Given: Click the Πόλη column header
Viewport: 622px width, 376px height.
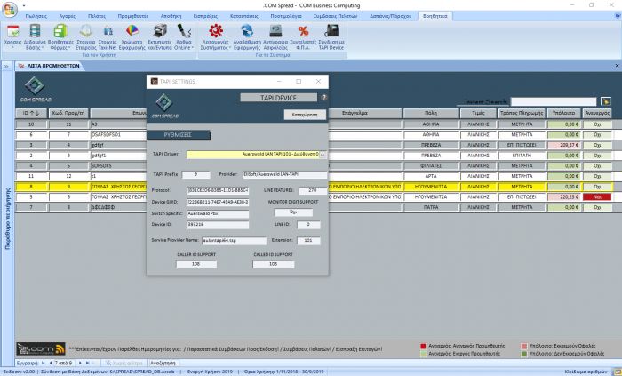Looking at the screenshot, I should click(x=431, y=113).
